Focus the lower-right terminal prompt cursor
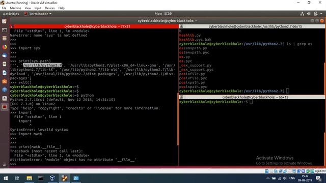326x183 pixels. pos(251,102)
